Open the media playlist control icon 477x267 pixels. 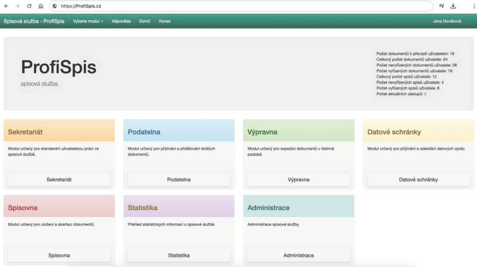tap(442, 6)
